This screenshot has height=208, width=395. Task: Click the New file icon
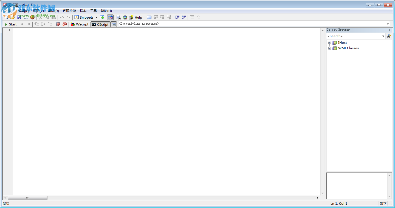[6, 17]
